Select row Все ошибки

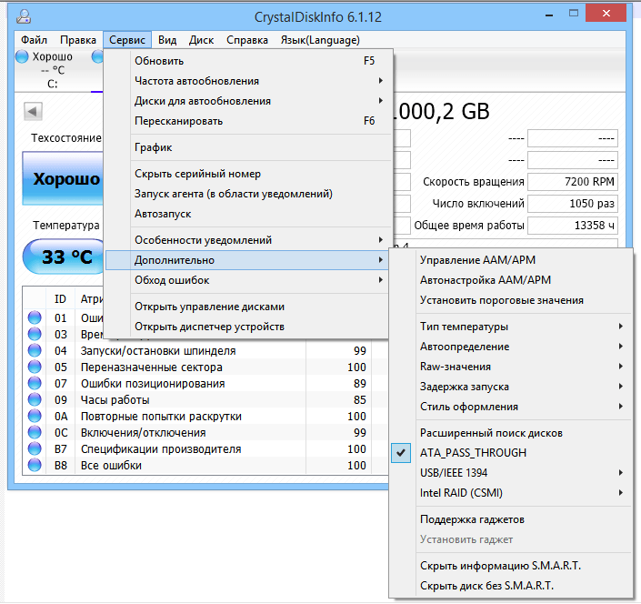205,465
